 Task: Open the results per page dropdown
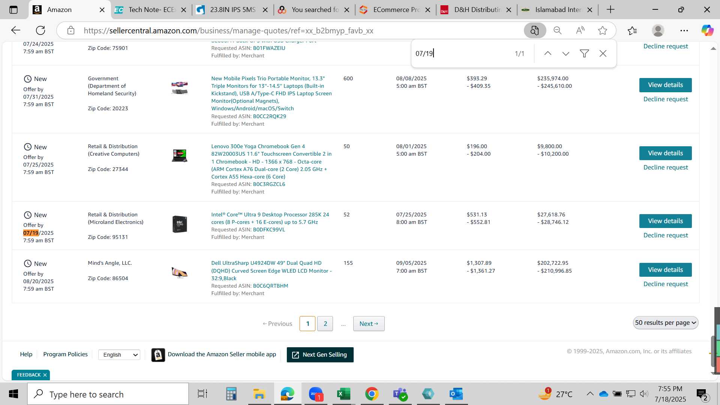tap(666, 323)
